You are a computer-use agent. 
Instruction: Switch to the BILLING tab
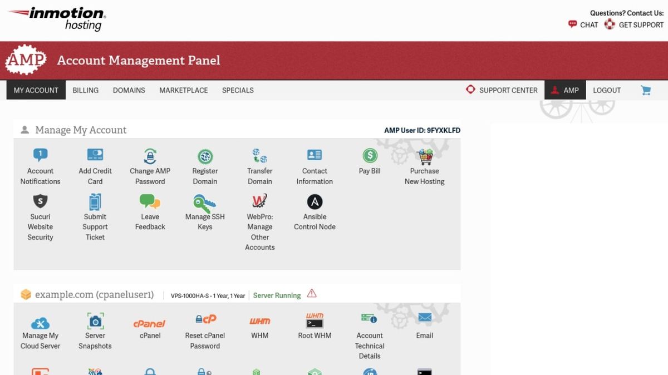coord(85,90)
